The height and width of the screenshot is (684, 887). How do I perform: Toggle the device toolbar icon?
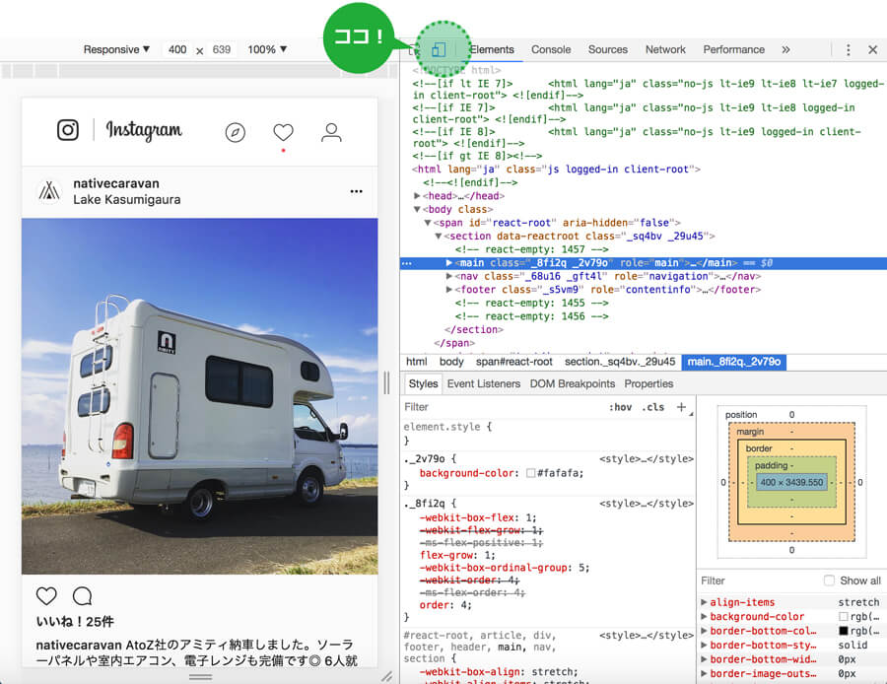point(439,49)
